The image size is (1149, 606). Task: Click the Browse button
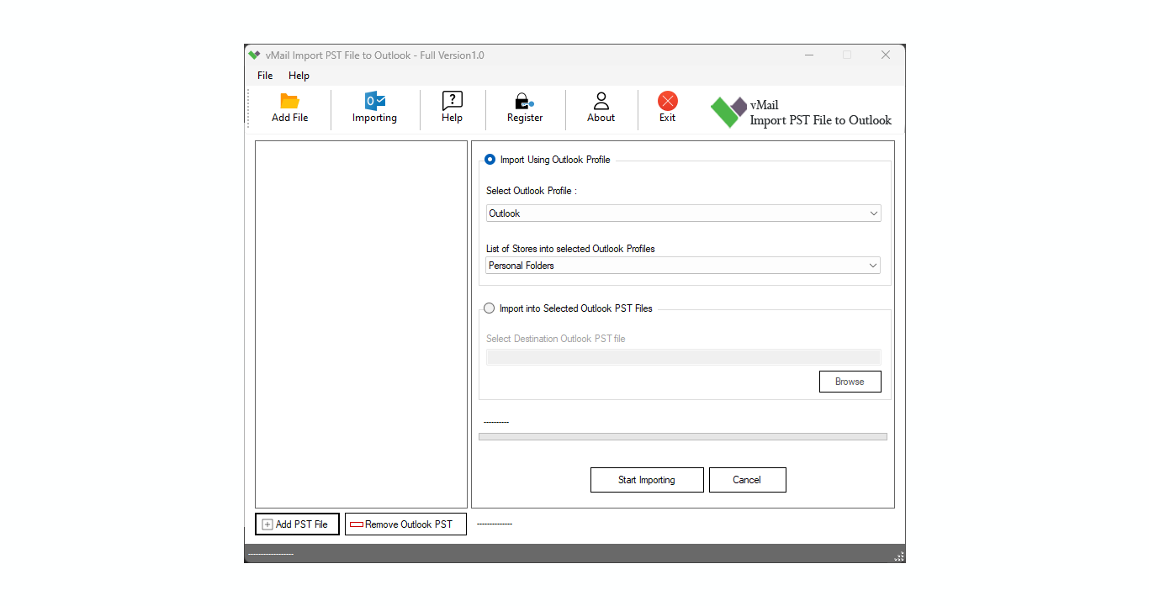850,382
